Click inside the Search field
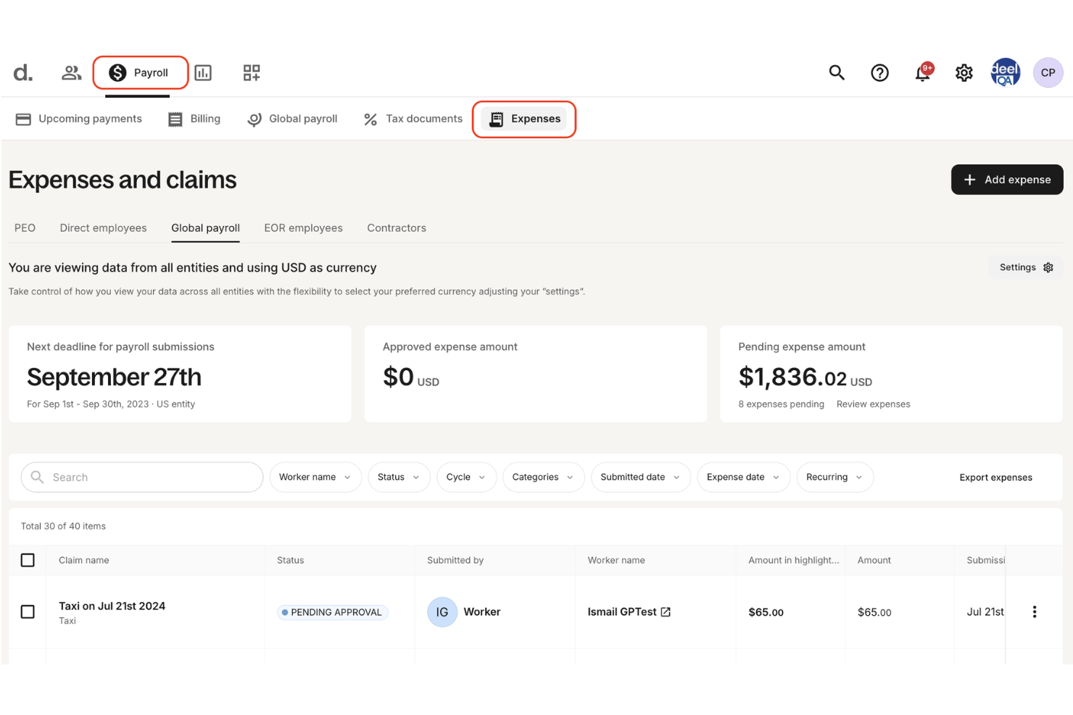This screenshot has width=1073, height=715. point(141,477)
